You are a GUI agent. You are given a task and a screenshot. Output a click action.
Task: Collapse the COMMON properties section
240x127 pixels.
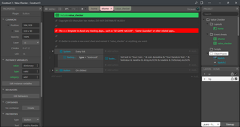click(3, 19)
